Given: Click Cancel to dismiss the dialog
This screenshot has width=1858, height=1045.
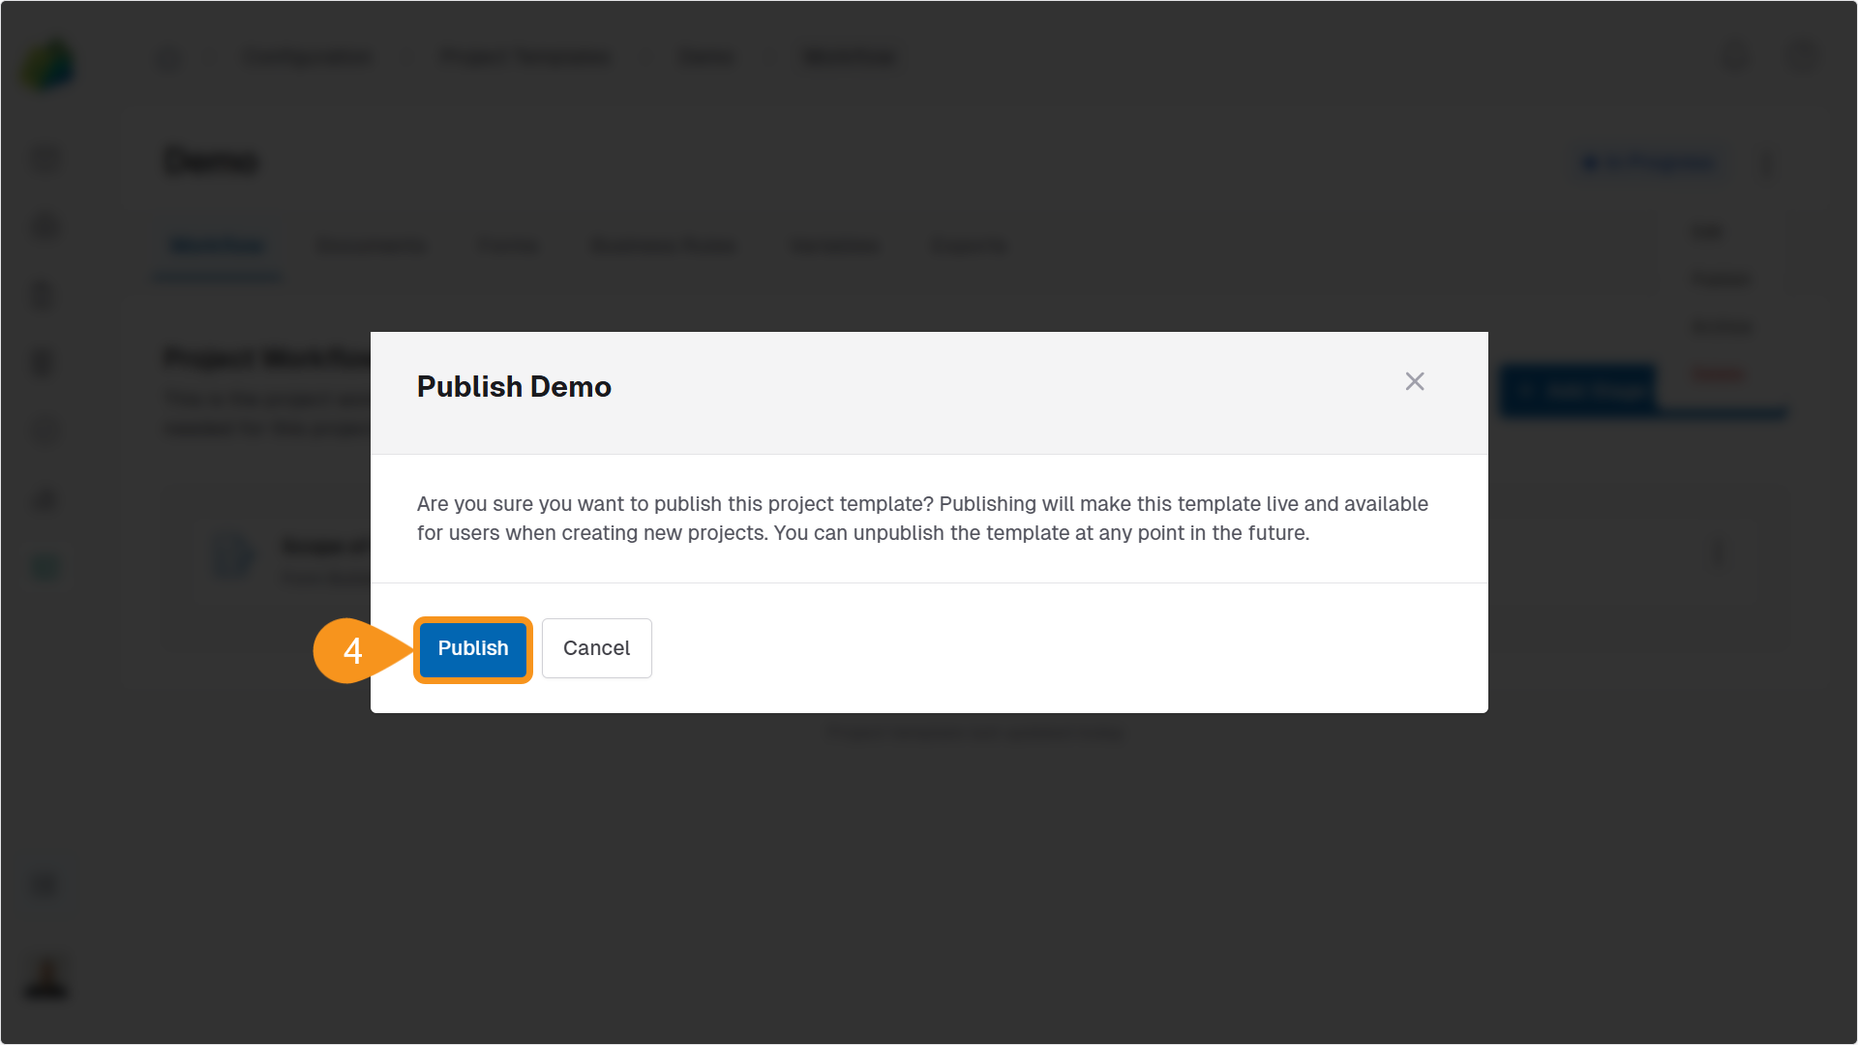Looking at the screenshot, I should [596, 648].
